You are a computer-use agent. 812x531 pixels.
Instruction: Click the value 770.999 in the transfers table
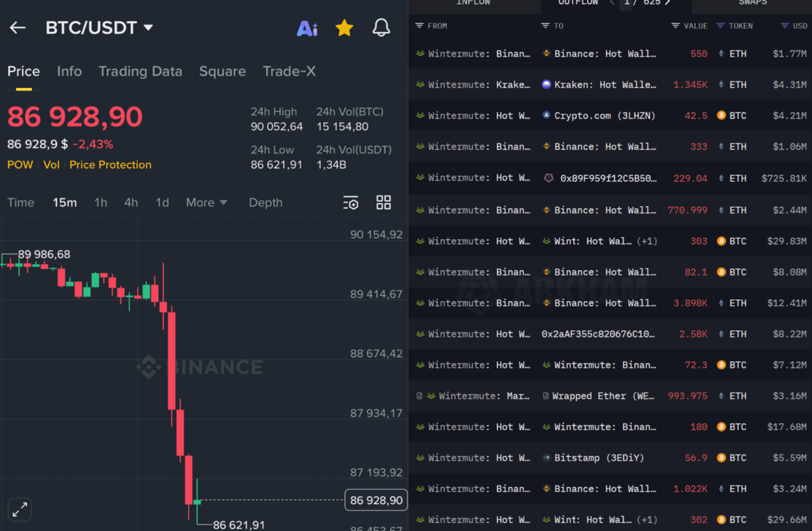coord(687,210)
